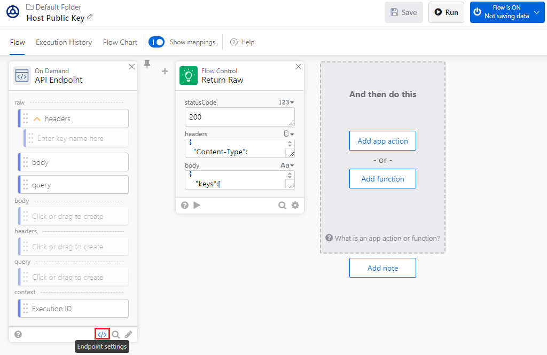Edit the flow name pencil icon
Viewport: 547px width, 355px height.
point(90,17)
